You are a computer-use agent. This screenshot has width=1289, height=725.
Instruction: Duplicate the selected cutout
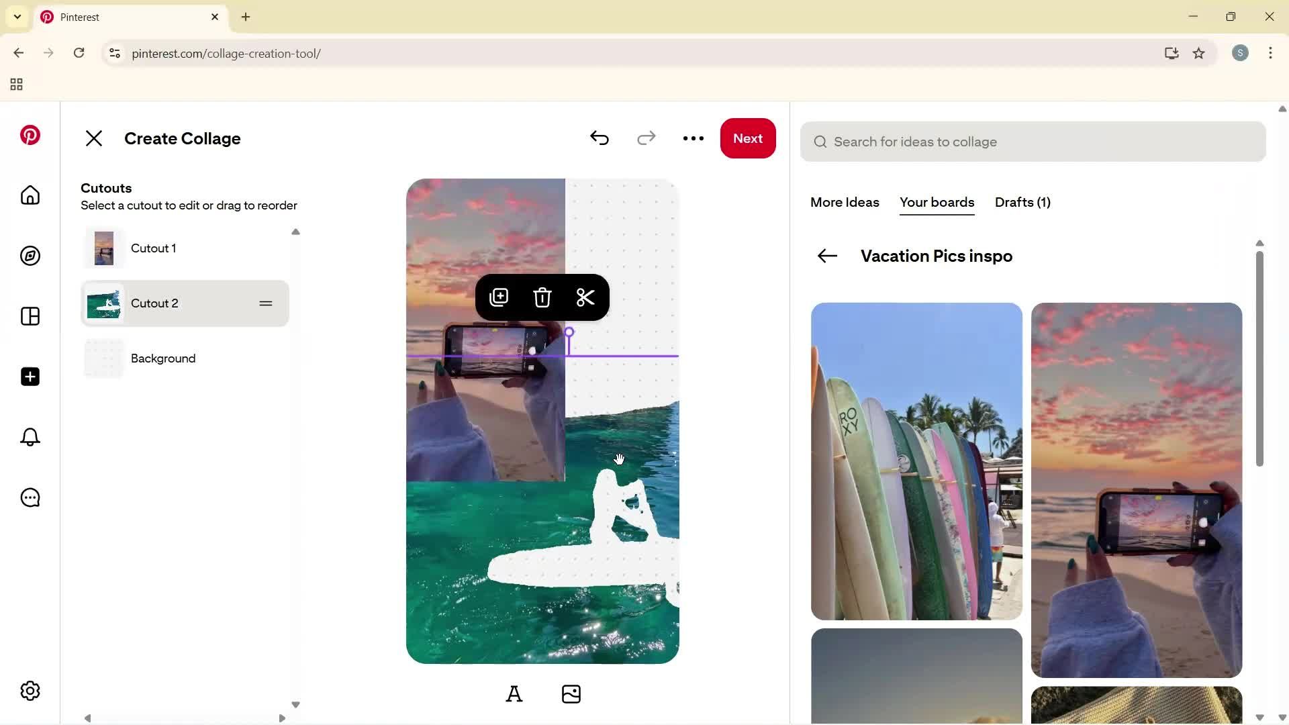(499, 297)
